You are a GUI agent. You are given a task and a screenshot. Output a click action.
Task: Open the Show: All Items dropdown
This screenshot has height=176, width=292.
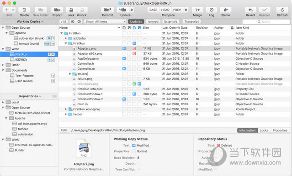tap(105, 21)
